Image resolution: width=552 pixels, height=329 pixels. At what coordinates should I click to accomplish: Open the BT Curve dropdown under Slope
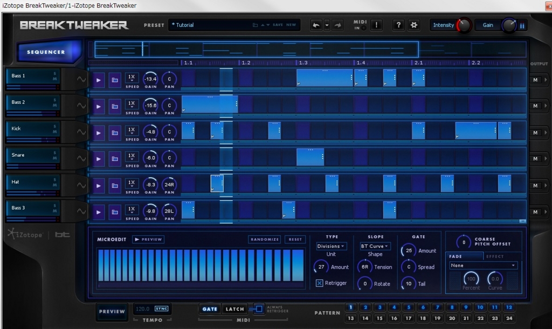click(x=374, y=246)
